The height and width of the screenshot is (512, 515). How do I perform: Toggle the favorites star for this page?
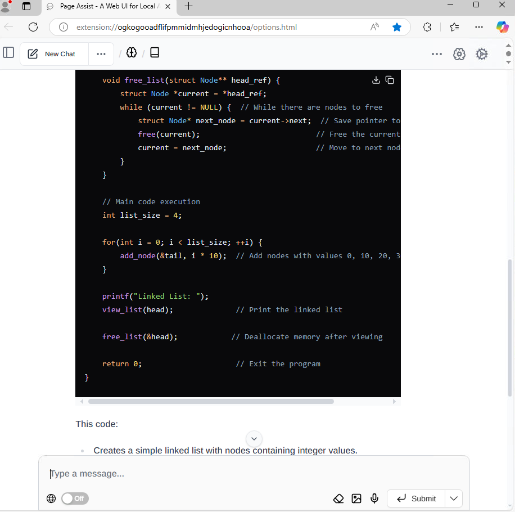click(x=397, y=27)
